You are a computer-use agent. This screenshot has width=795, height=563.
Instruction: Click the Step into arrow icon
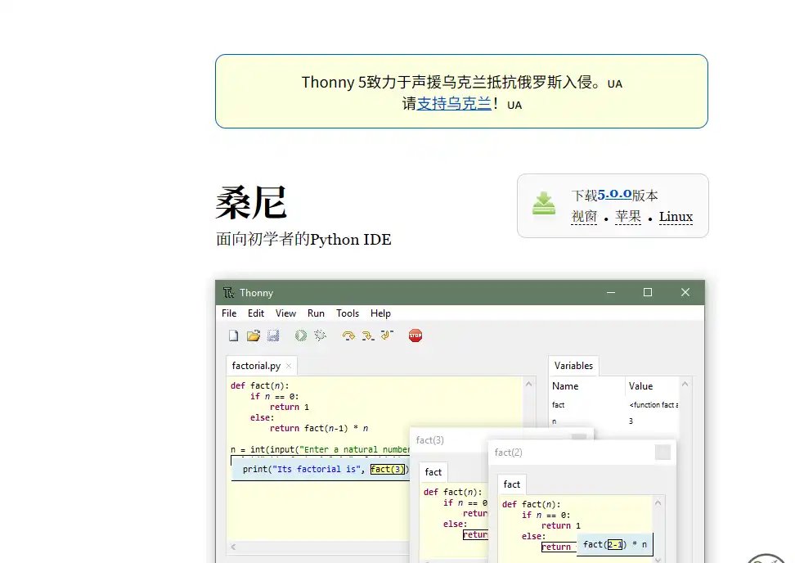click(x=367, y=336)
